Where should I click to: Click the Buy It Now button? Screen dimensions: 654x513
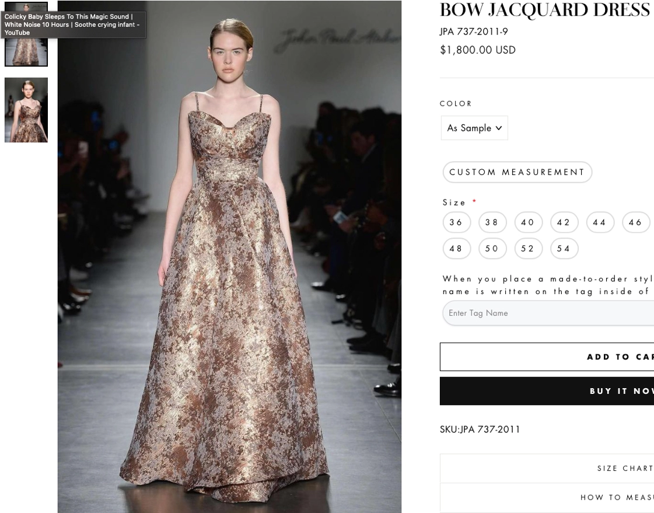[x=547, y=391]
